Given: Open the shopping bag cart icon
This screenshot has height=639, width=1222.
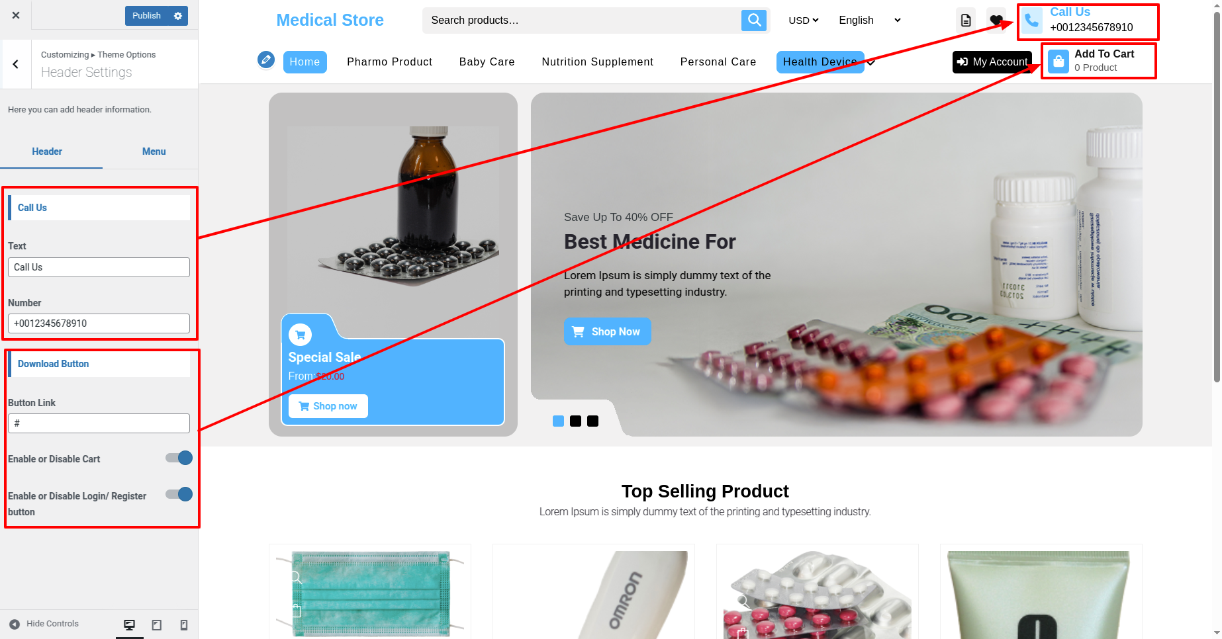Looking at the screenshot, I should click(1058, 62).
